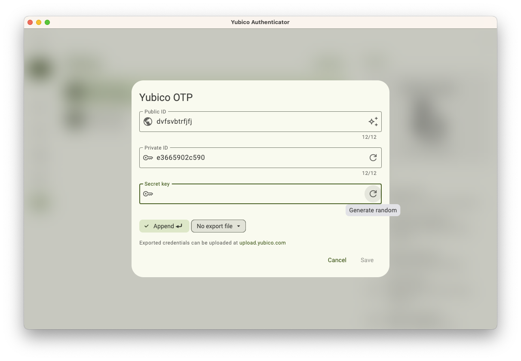Image resolution: width=521 pixels, height=361 pixels.
Task: Click the Secret key key icon
Action: pyautogui.click(x=148, y=194)
